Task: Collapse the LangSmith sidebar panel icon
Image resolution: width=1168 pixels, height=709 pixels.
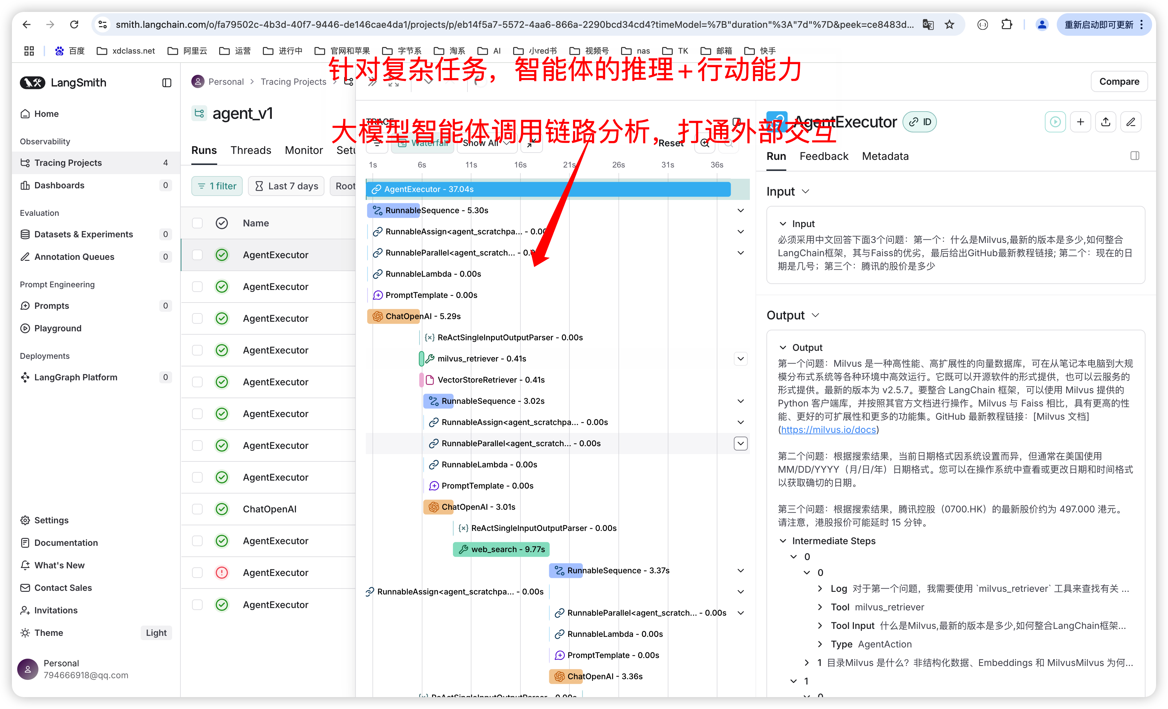Action: (x=167, y=82)
